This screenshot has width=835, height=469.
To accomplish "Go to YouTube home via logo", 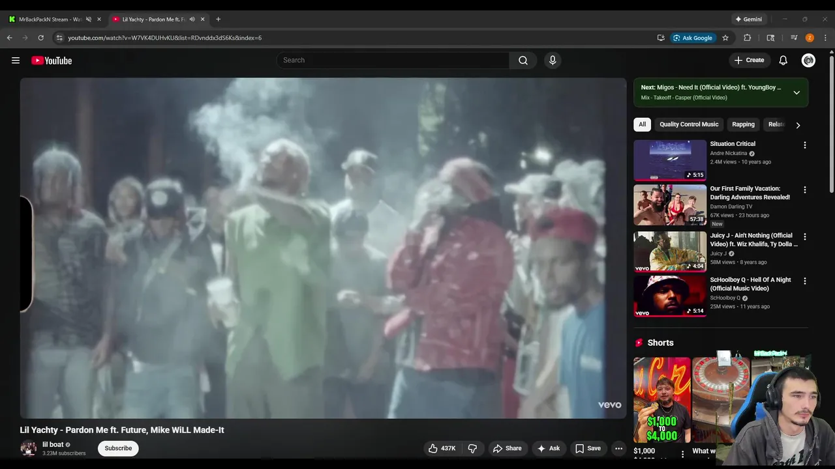I will pos(52,61).
